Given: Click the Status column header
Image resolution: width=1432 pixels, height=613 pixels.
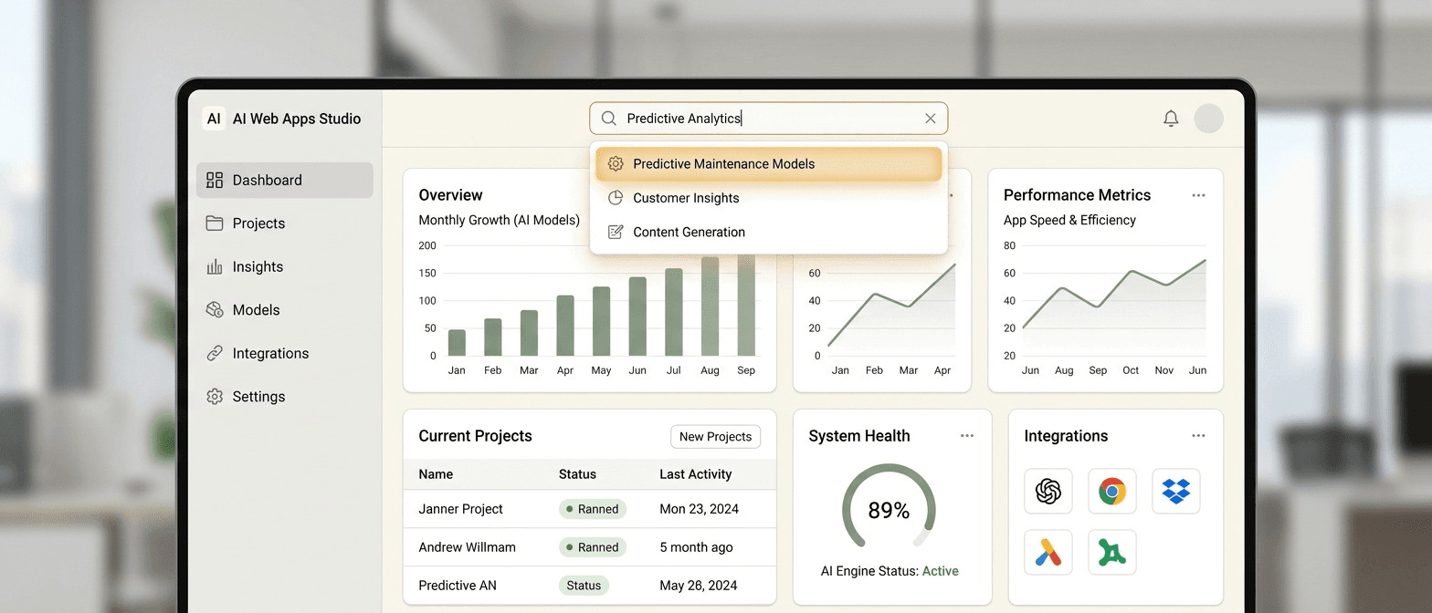Looking at the screenshot, I should click(x=577, y=474).
